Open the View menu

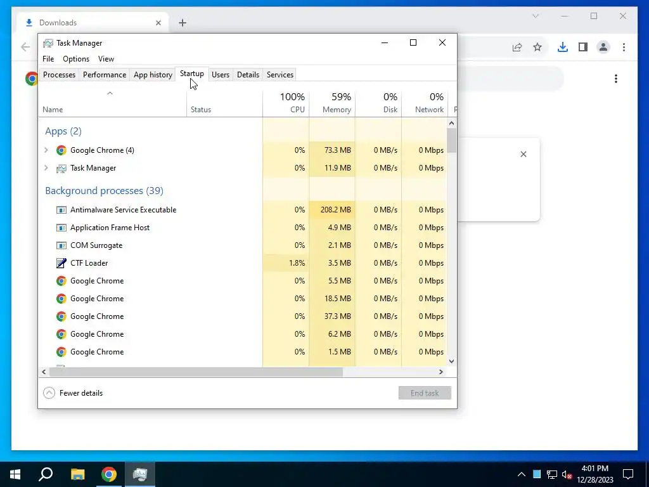click(106, 59)
